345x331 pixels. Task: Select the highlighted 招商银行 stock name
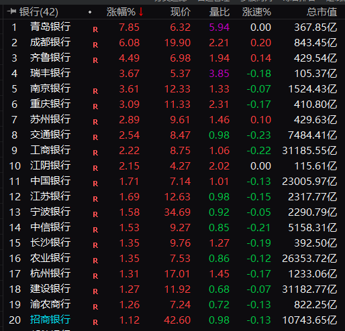click(x=50, y=320)
